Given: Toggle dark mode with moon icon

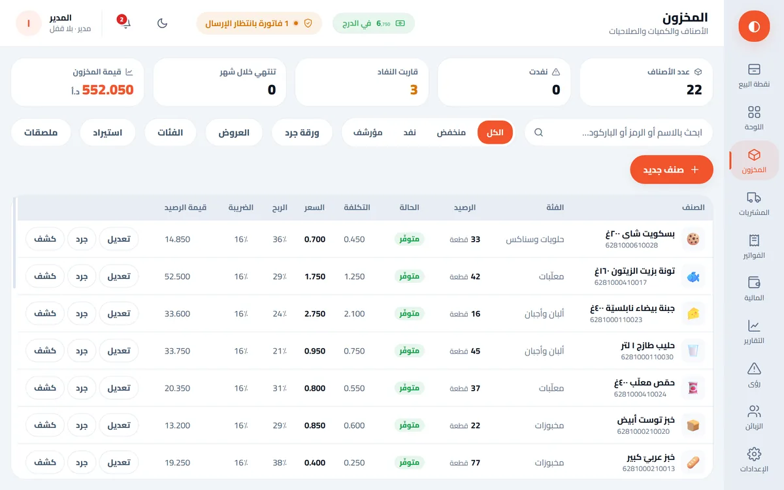Looking at the screenshot, I should click(163, 23).
